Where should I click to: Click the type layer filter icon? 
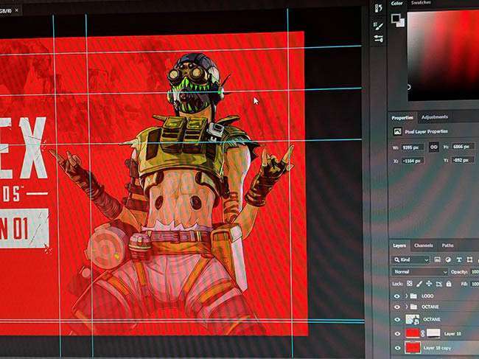click(459, 259)
